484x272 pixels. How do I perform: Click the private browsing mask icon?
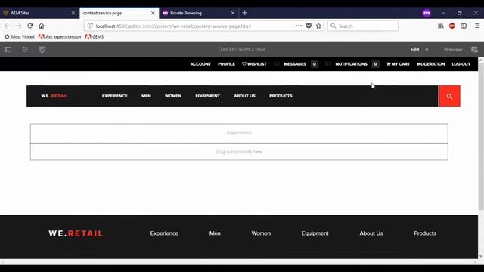point(427,13)
